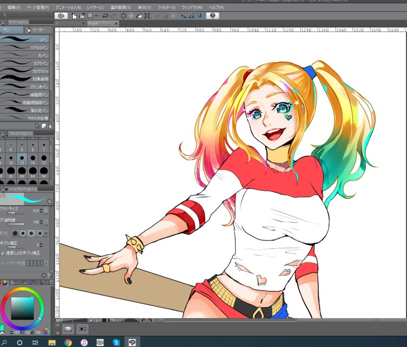Open the 編集(E) menu

click(x=14, y=8)
